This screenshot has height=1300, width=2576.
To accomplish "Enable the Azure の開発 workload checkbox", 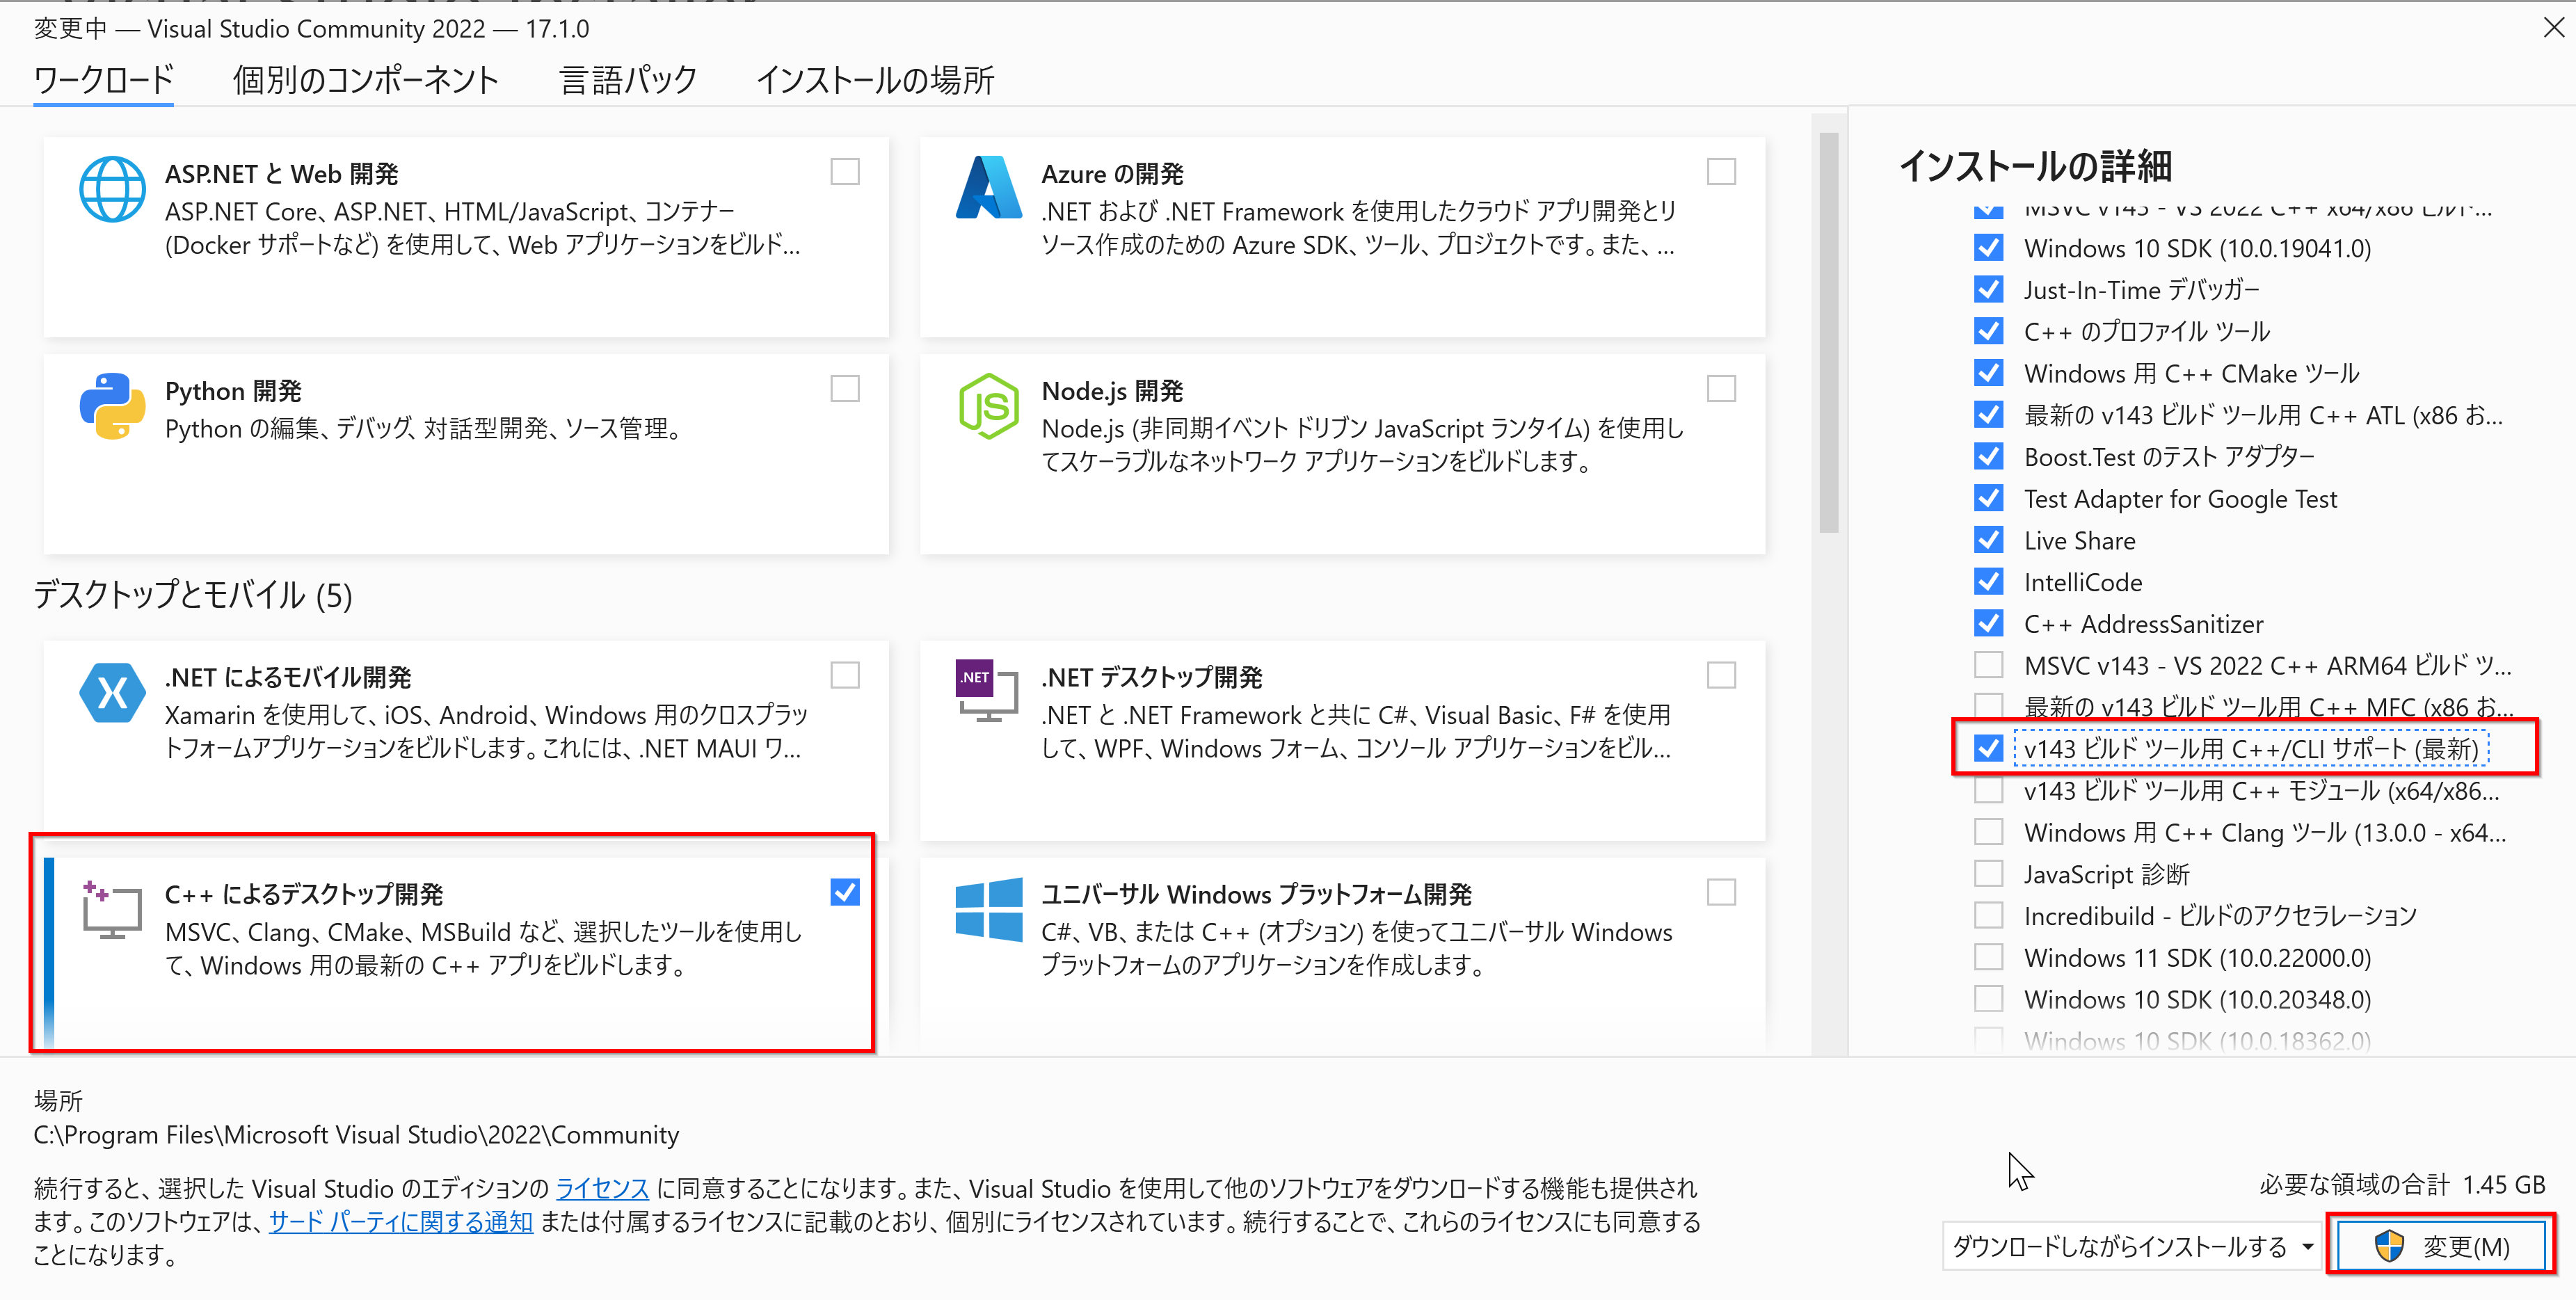I will 1721,172.
